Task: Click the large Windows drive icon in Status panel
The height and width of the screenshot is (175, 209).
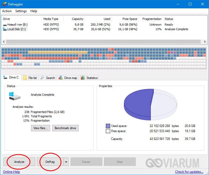Action: coord(15,96)
